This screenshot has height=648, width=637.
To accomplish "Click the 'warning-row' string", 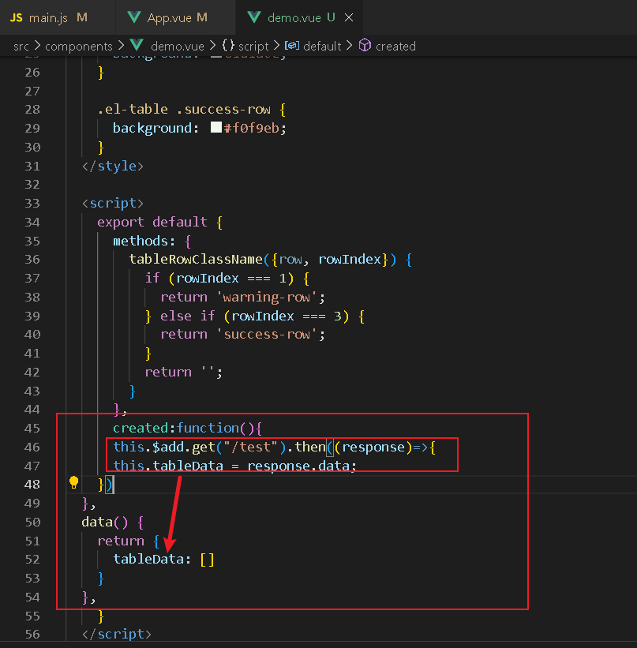I will (x=268, y=297).
